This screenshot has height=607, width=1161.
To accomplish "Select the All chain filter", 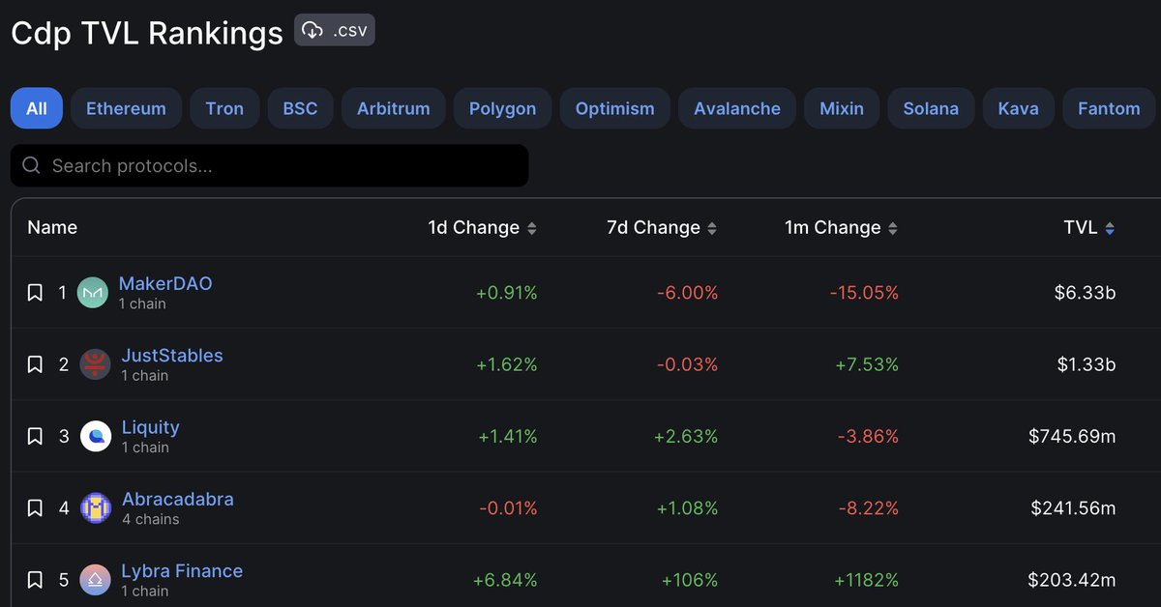I will [37, 108].
